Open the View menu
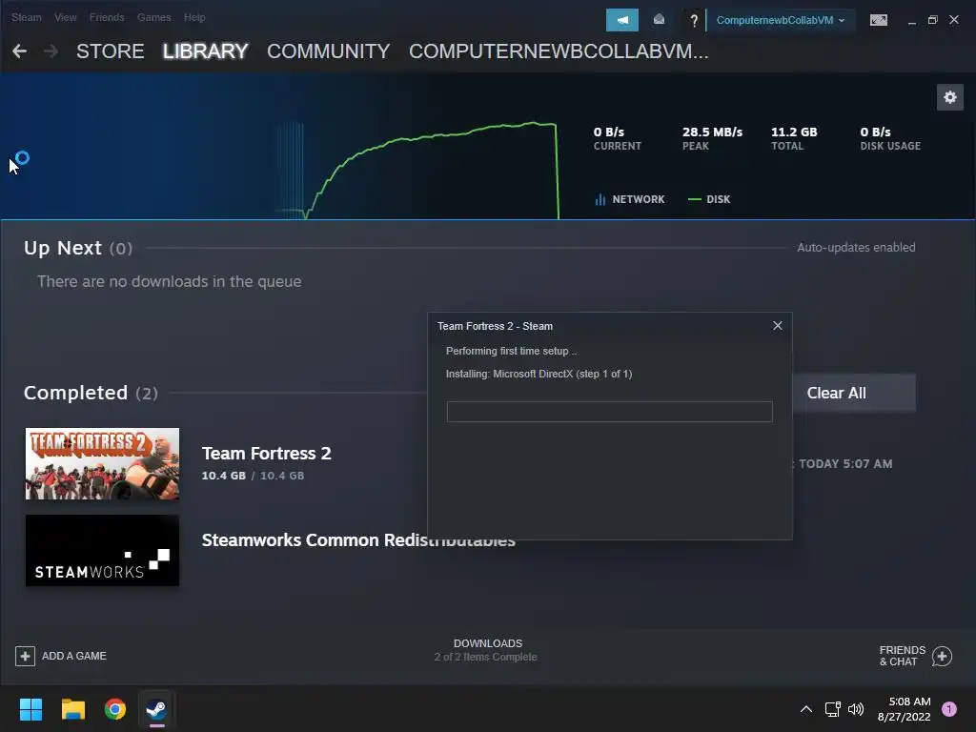Screen dimensions: 976x732 click(66, 17)
